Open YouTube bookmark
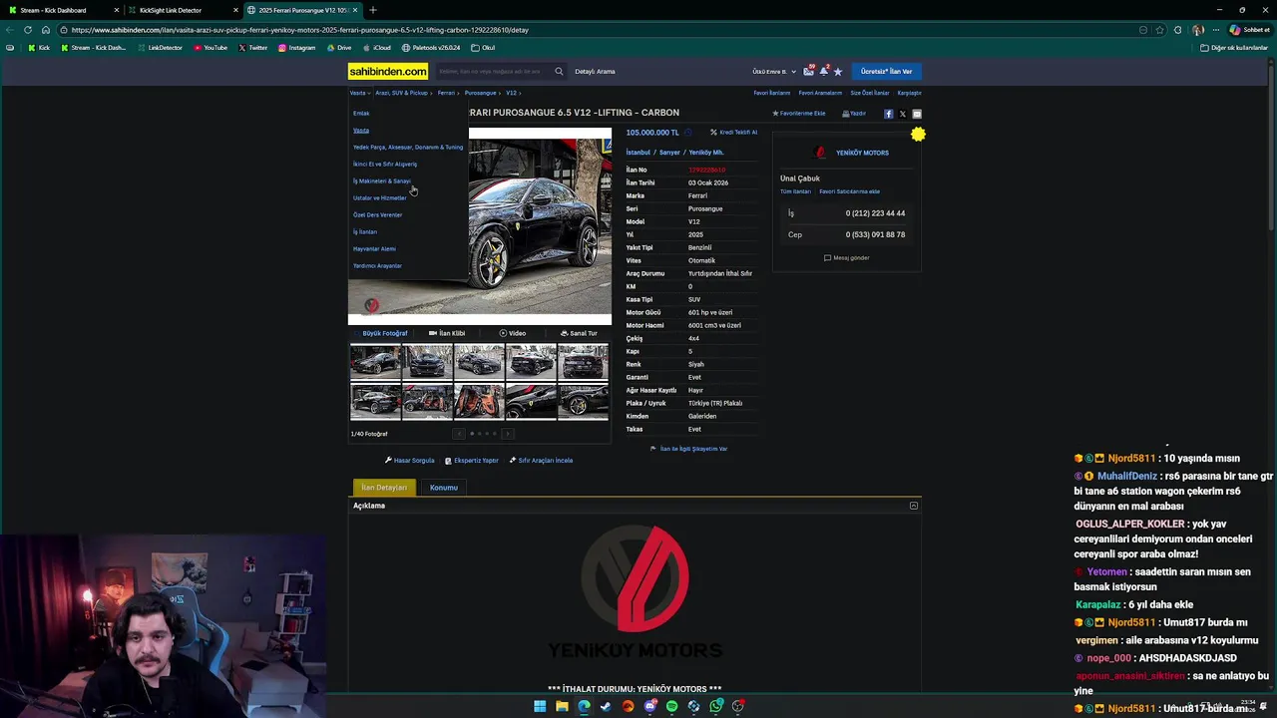Viewport: 1277px width, 718px height. pyautogui.click(x=211, y=47)
